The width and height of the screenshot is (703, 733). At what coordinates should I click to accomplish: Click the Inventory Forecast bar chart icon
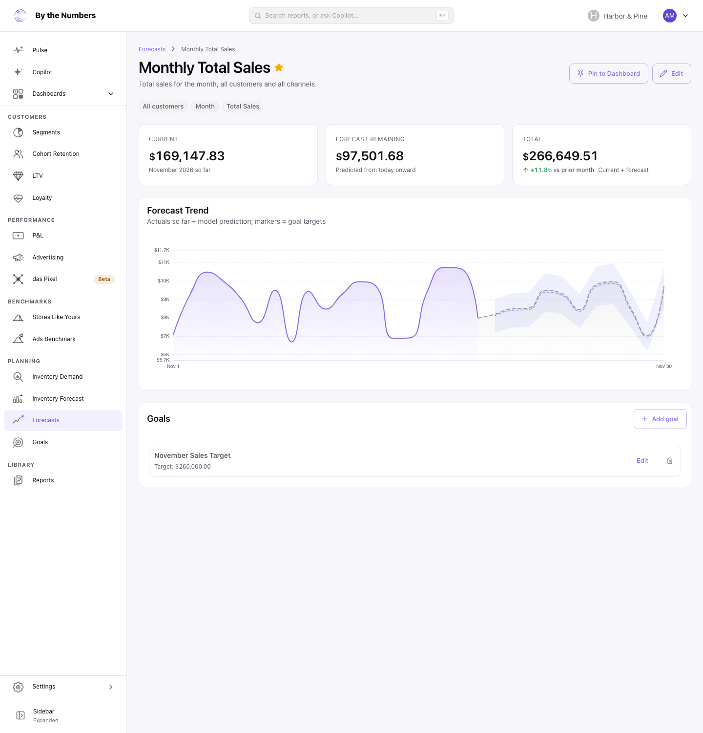[18, 399]
